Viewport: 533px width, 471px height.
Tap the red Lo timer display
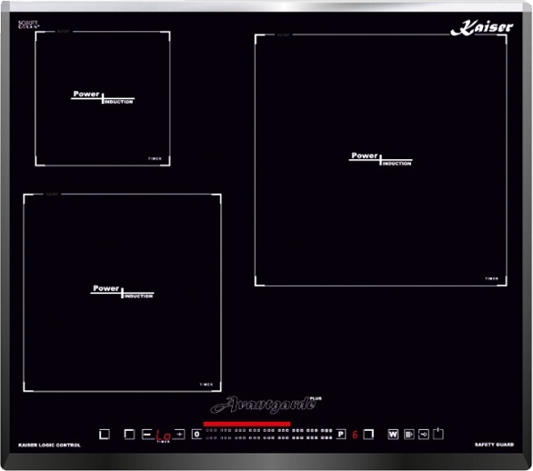[x=163, y=436]
